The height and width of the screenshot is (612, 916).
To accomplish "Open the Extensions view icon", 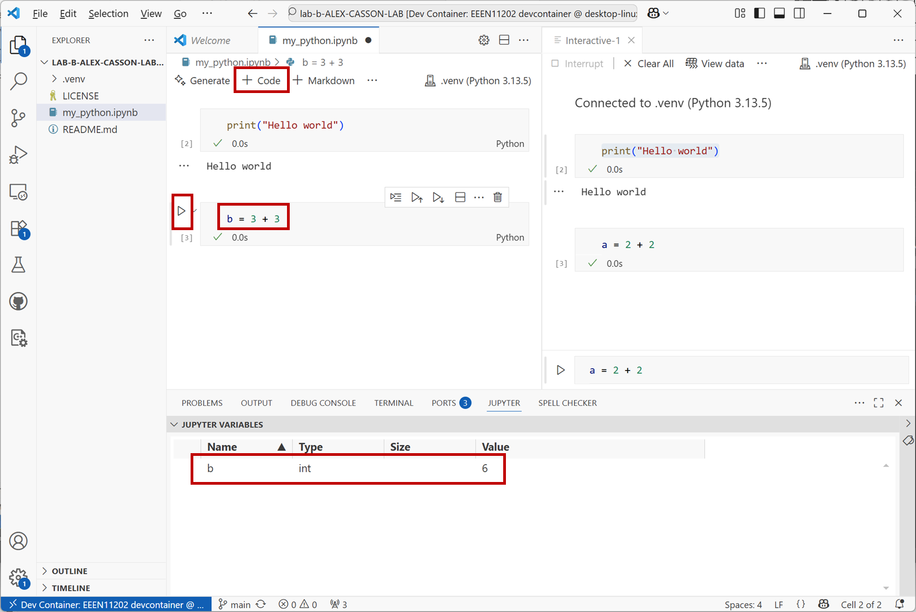I will (x=18, y=228).
